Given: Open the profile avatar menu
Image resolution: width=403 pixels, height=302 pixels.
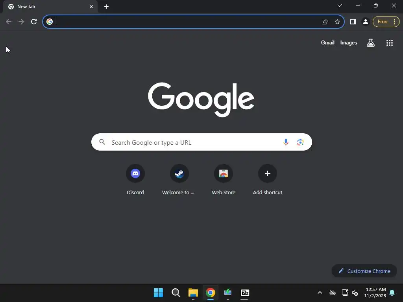Looking at the screenshot, I should click(366, 22).
